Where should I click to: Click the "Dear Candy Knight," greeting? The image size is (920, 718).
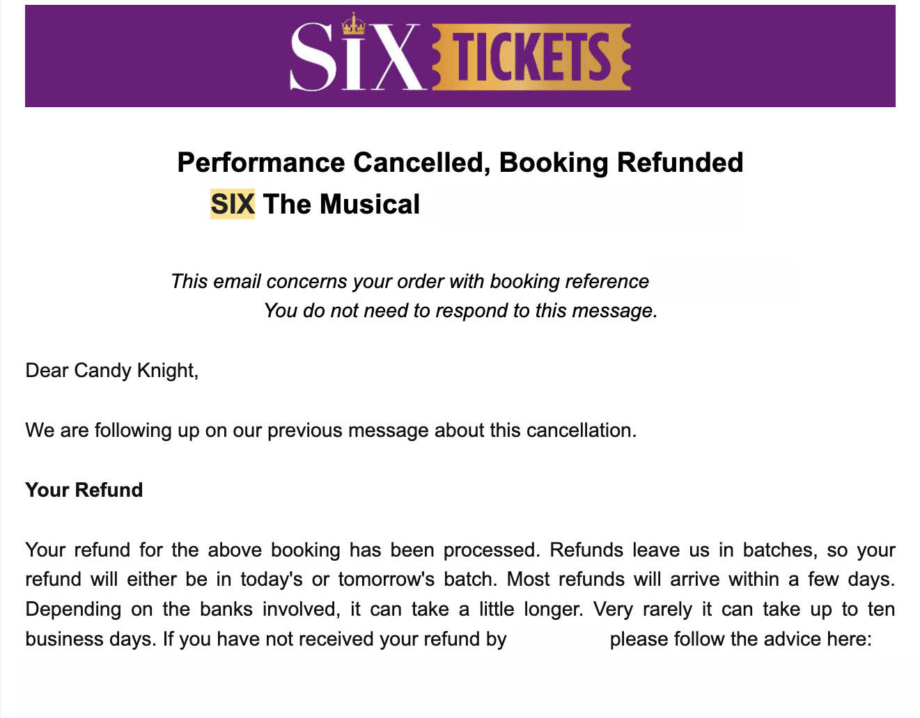[111, 370]
